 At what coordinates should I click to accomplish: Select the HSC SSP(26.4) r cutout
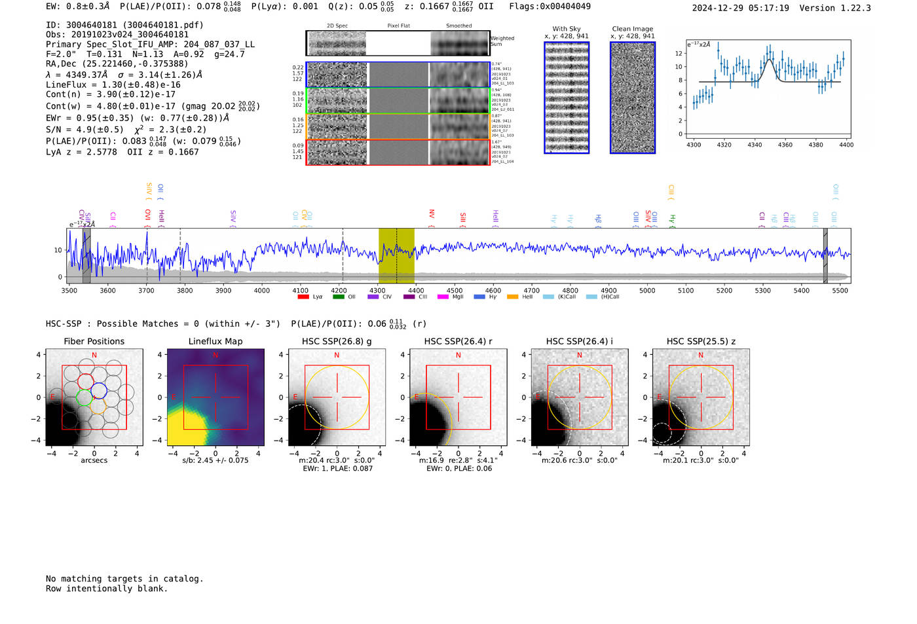tap(458, 397)
